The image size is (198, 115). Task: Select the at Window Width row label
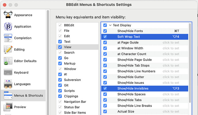[130, 48]
